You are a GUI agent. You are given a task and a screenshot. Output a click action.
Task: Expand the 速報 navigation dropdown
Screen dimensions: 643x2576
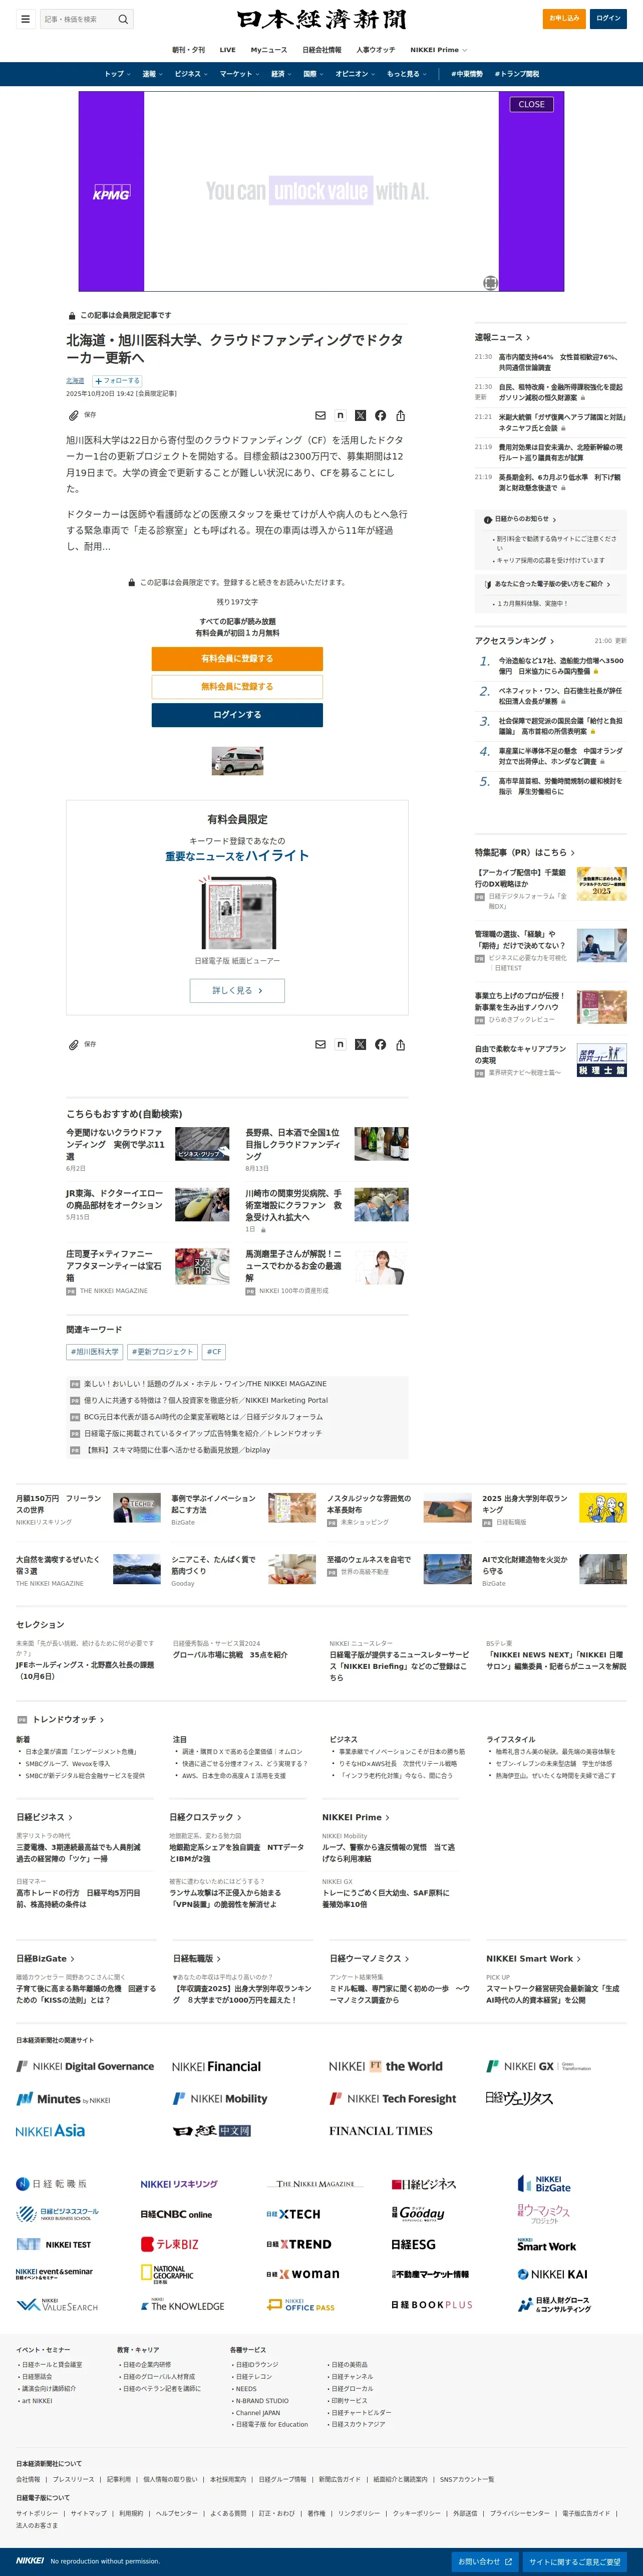[x=152, y=74]
